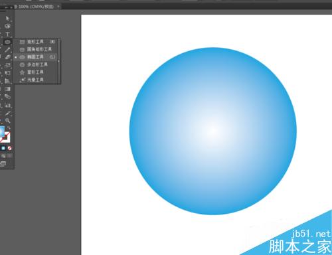Screen dimensions: 332x255
Task: Choose 椭圆工具 (L) from flyout
Action: 36,57
